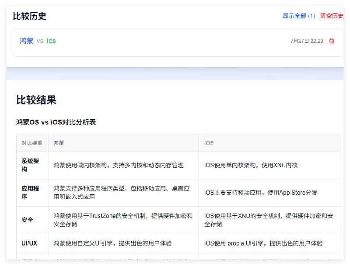Open 显示全部 (1) link
Image resolution: width=350 pixels, height=266 pixels.
[299, 16]
